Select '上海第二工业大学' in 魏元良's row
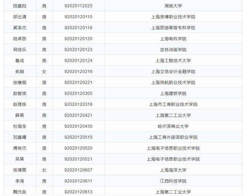The image size is (244, 196). coord(173,192)
